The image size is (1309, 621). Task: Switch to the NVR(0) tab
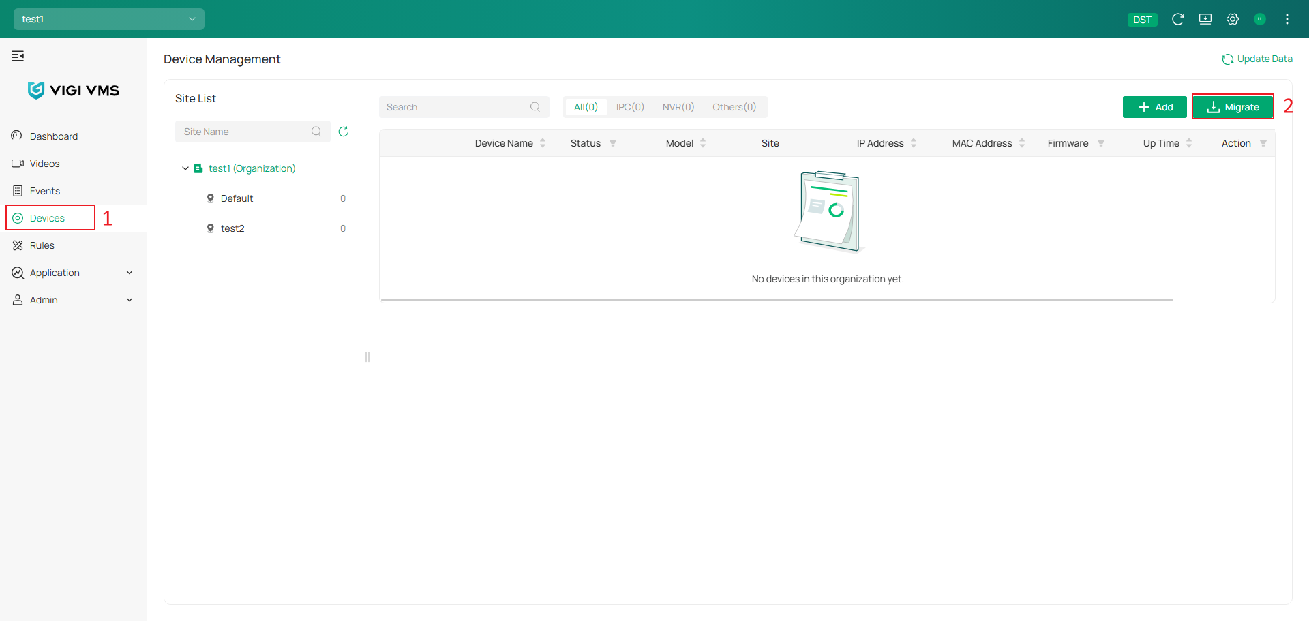pyautogui.click(x=678, y=107)
